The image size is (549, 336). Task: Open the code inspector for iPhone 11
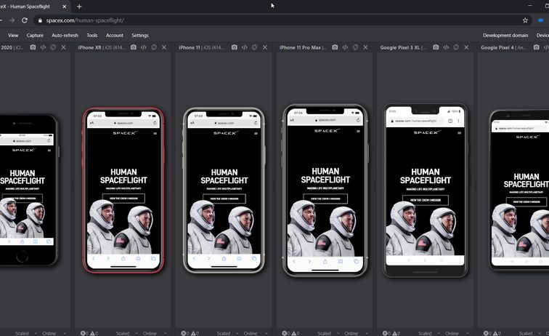244,47
